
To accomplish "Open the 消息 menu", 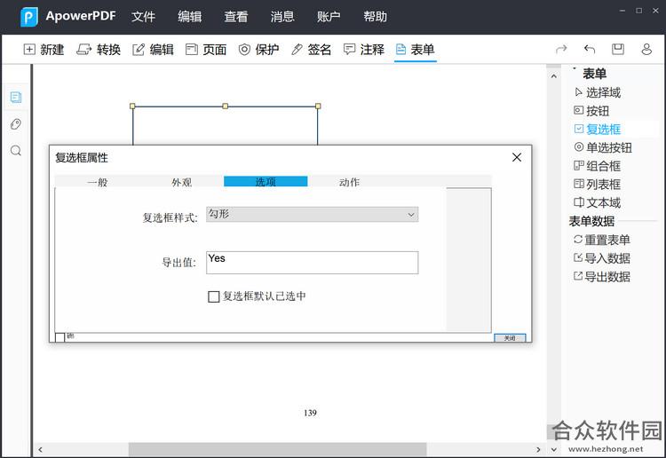I will pyautogui.click(x=282, y=17).
